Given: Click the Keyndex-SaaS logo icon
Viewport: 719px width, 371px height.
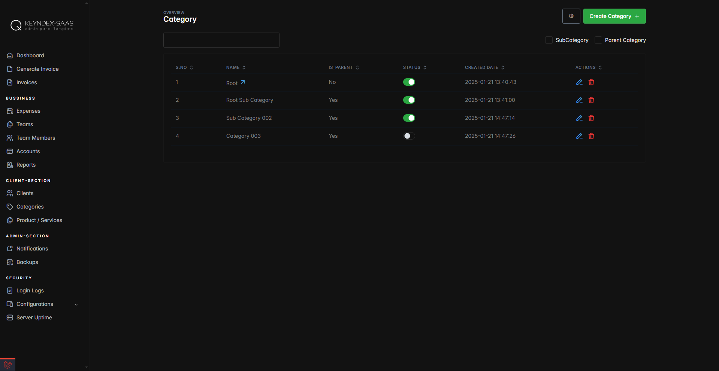Looking at the screenshot, I should coord(16,25).
